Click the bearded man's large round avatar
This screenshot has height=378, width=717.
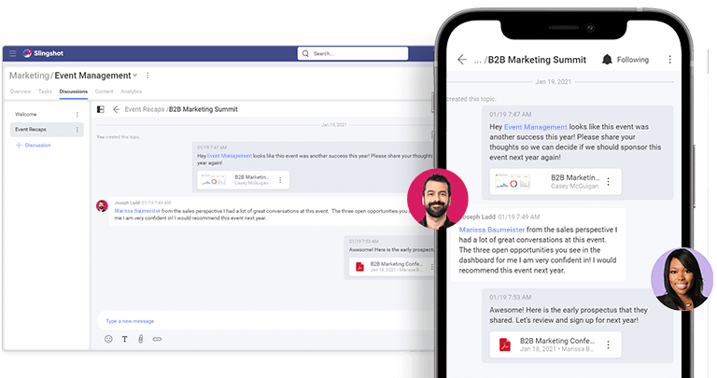(438, 199)
